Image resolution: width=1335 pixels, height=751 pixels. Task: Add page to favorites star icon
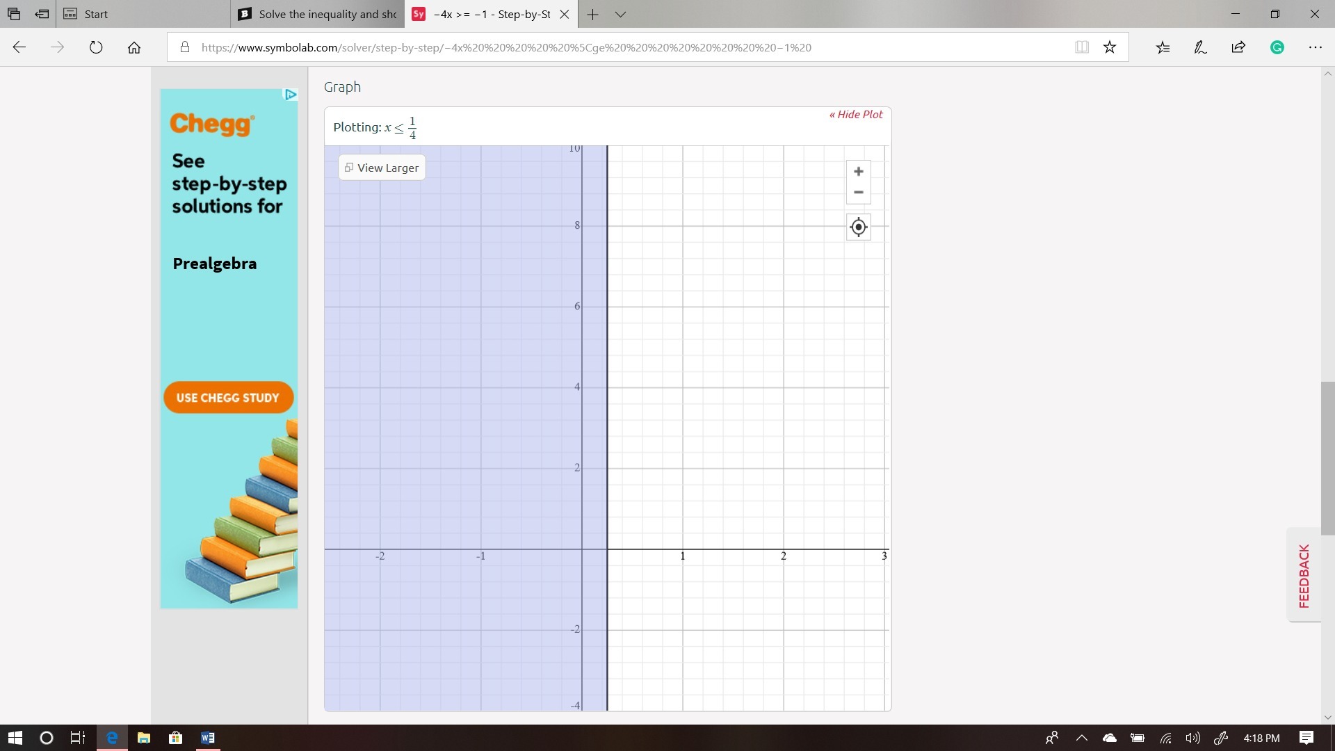pyautogui.click(x=1110, y=47)
